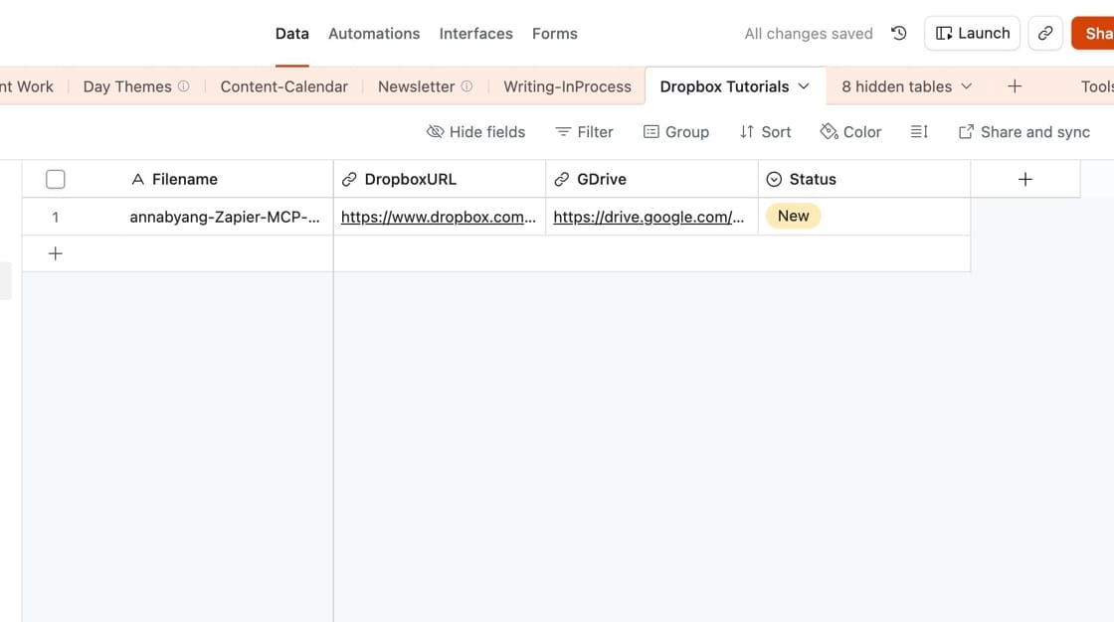This screenshot has width=1114, height=622.
Task: Add a new field with plus header
Action: [x=1025, y=179]
